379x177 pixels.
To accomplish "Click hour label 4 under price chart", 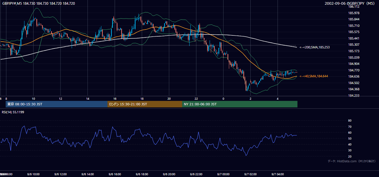I will click(278, 99).
